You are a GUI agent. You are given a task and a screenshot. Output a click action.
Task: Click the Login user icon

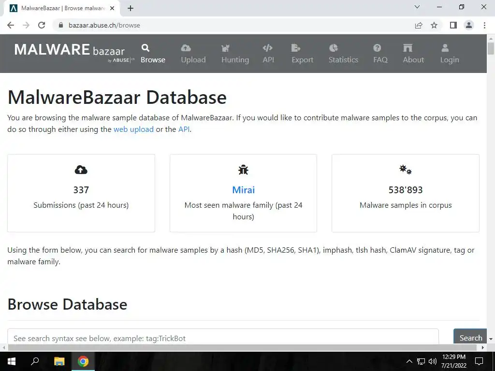(x=445, y=48)
